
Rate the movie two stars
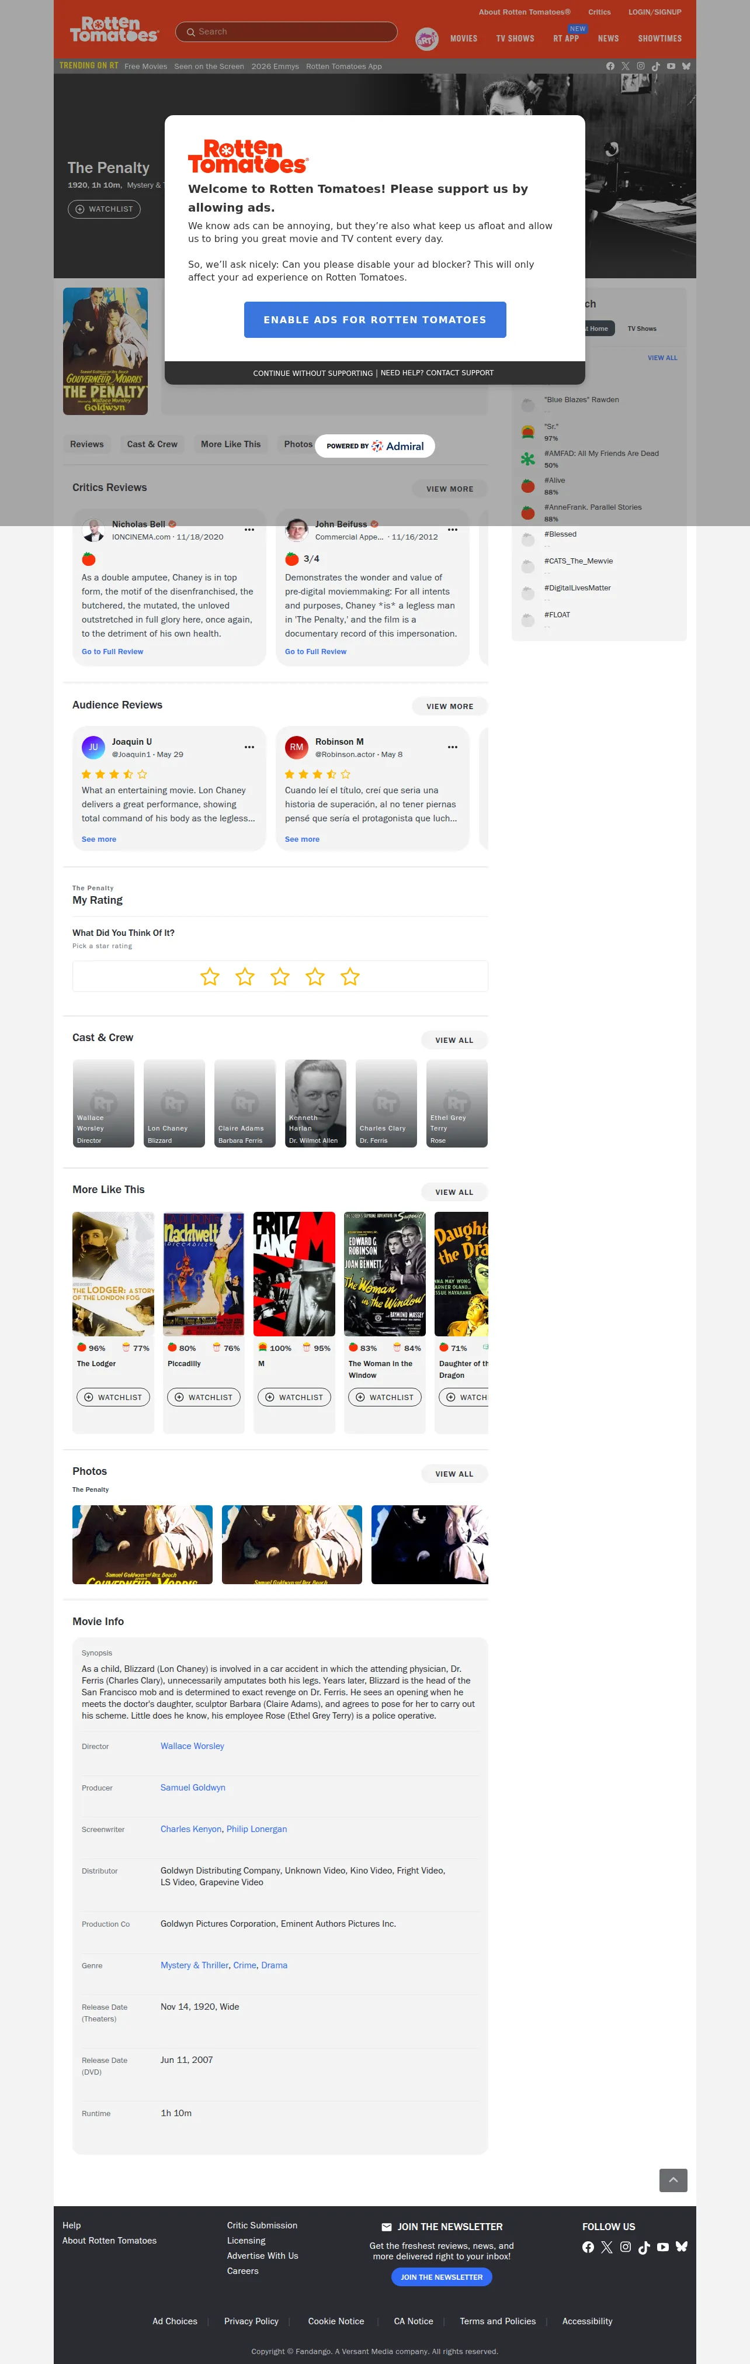(x=245, y=976)
